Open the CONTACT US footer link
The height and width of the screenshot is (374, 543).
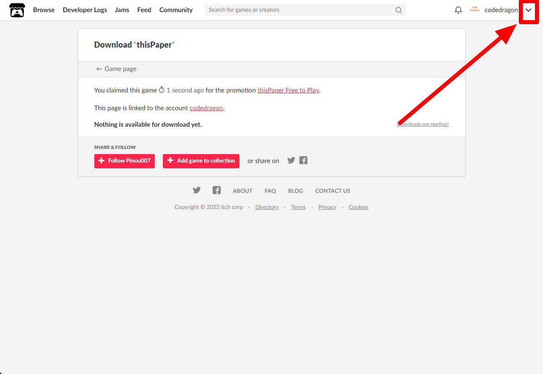(x=333, y=191)
